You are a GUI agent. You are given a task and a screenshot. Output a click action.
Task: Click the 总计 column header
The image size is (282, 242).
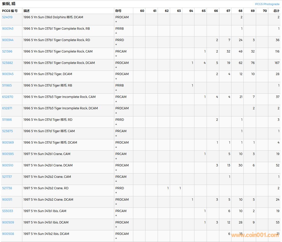tap(276, 11)
